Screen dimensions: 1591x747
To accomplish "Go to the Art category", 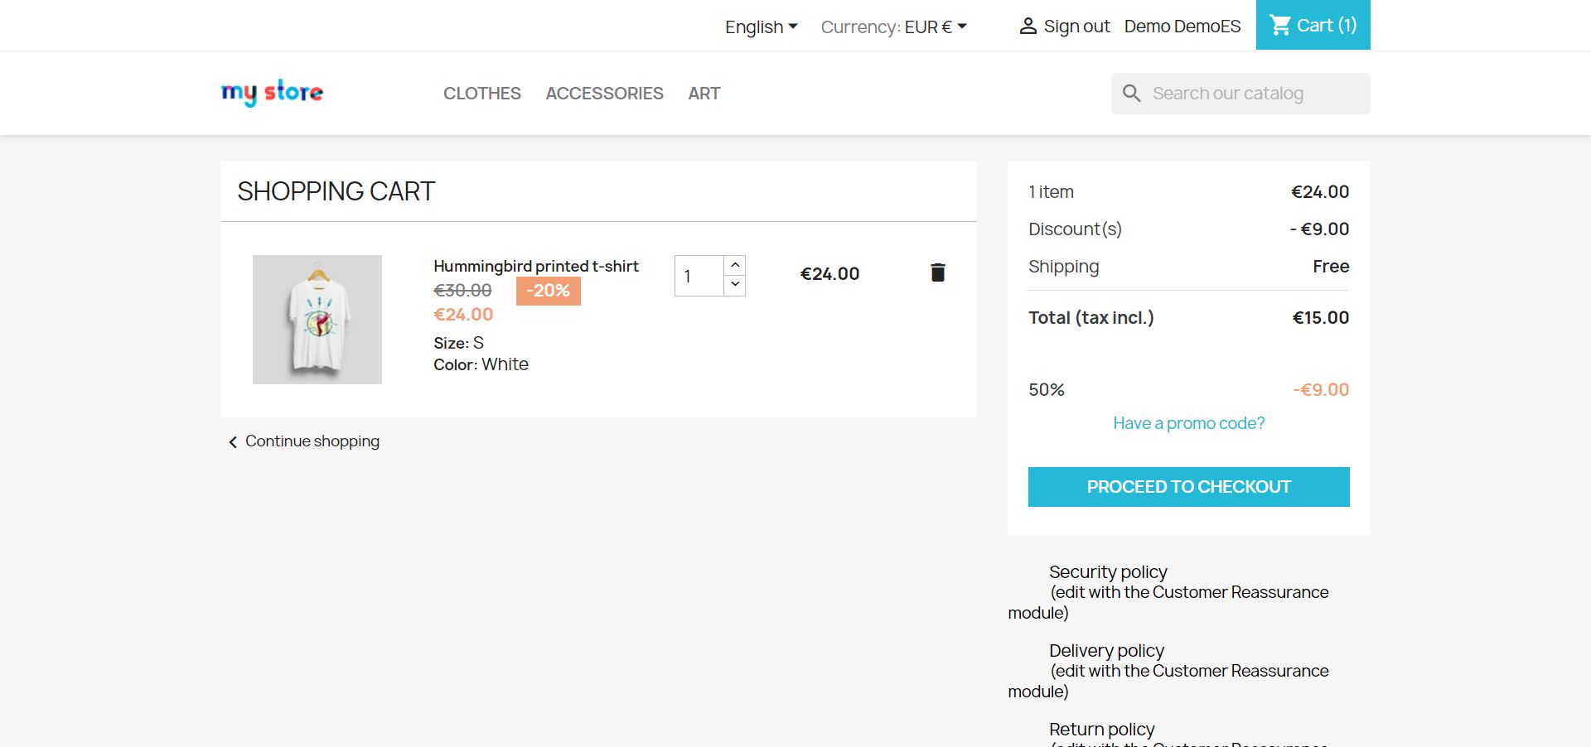I will [x=704, y=94].
